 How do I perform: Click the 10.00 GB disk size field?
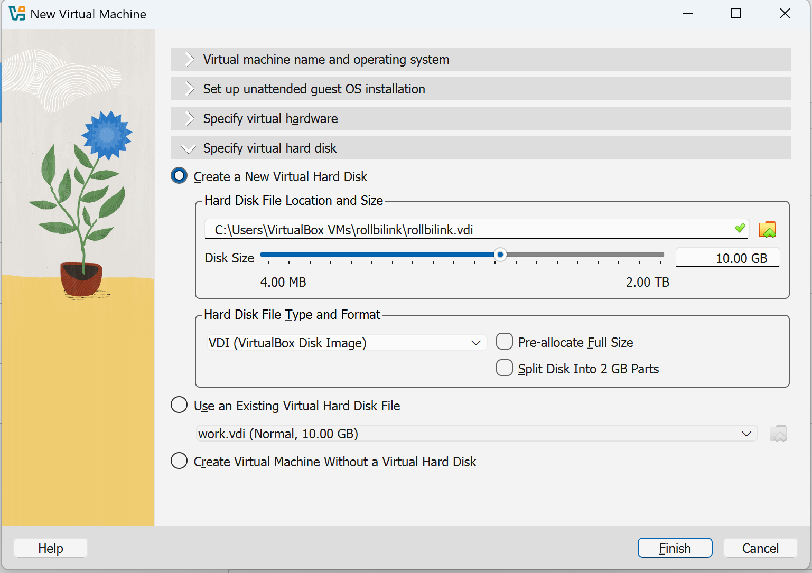click(x=727, y=258)
